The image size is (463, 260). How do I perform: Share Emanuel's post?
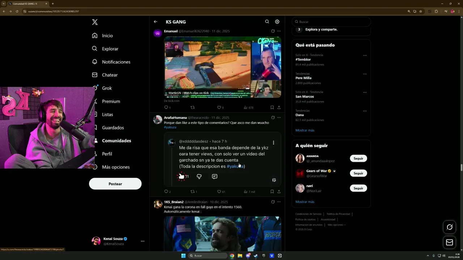(x=279, y=107)
